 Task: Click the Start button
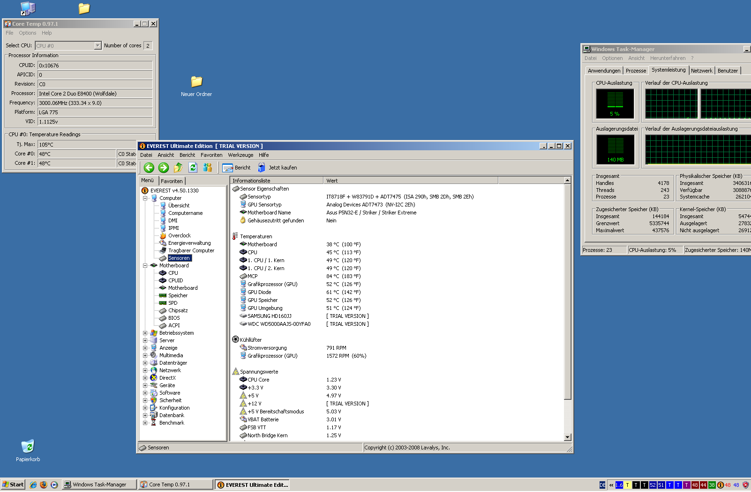click(13, 485)
